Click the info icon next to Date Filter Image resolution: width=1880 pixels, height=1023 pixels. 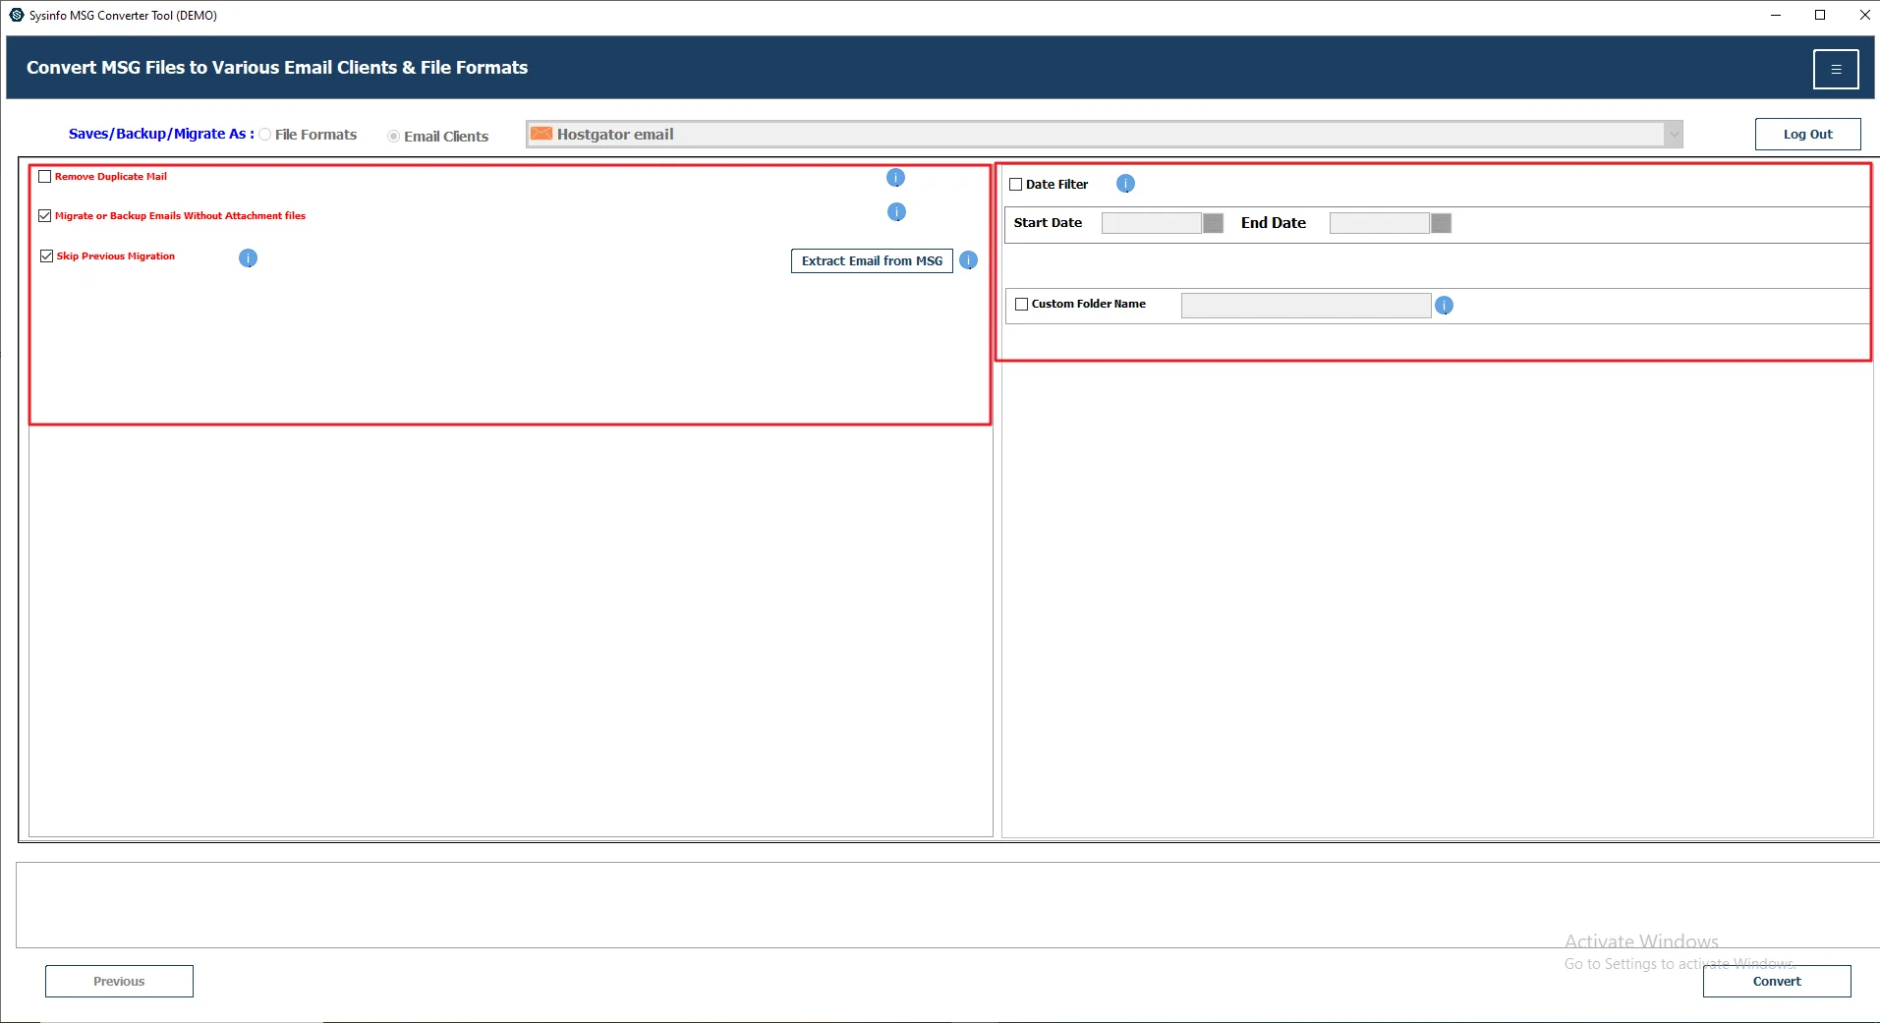coord(1124,183)
